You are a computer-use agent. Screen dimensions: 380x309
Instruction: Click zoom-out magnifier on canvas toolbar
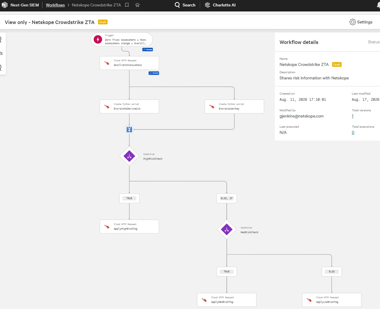tap(1, 67)
